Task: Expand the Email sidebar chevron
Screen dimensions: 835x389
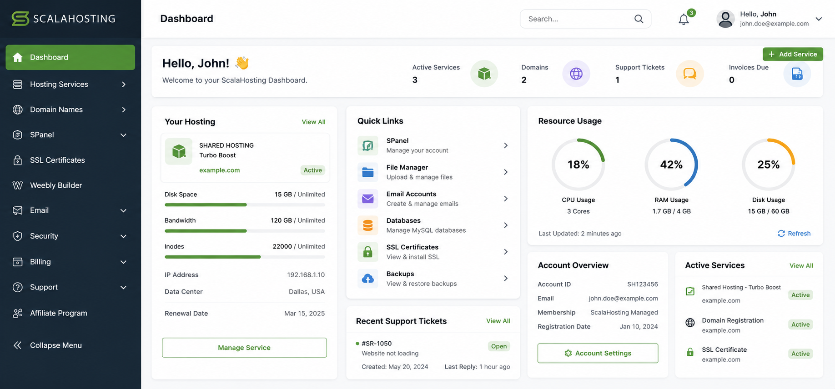Action: (123, 210)
